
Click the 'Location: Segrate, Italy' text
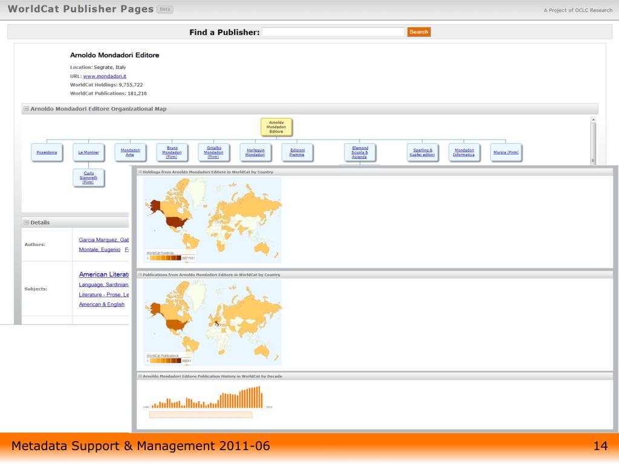point(98,68)
